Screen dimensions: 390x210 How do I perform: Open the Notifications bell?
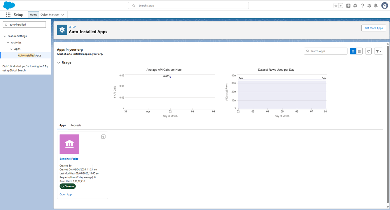pyautogui.click(x=376, y=6)
